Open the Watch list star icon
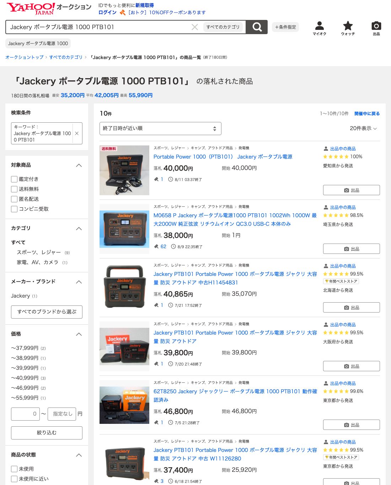 point(348,28)
